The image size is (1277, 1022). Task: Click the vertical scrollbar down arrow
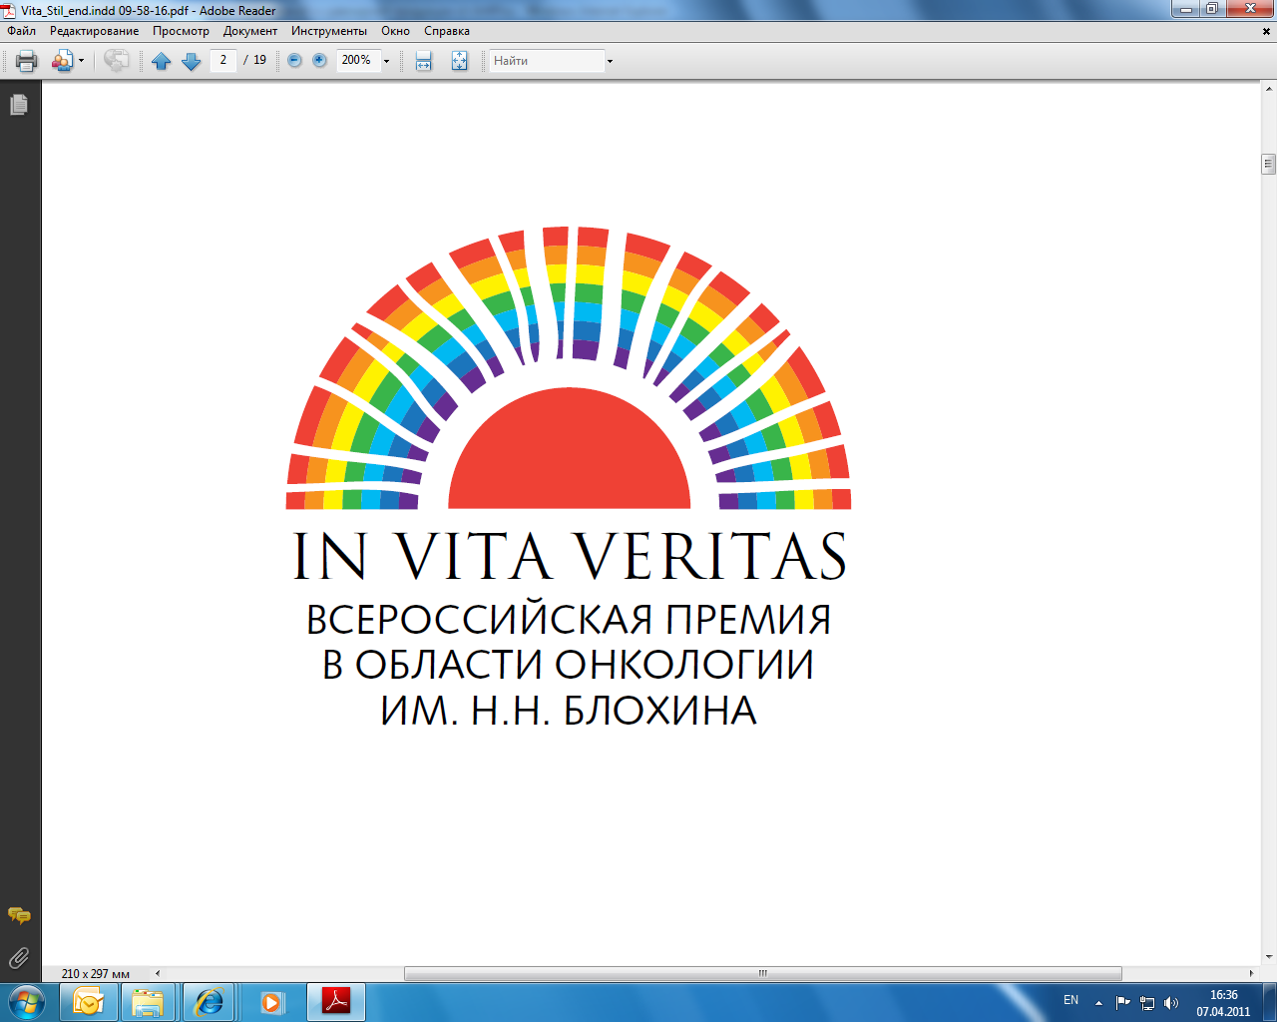pyautogui.click(x=1268, y=958)
